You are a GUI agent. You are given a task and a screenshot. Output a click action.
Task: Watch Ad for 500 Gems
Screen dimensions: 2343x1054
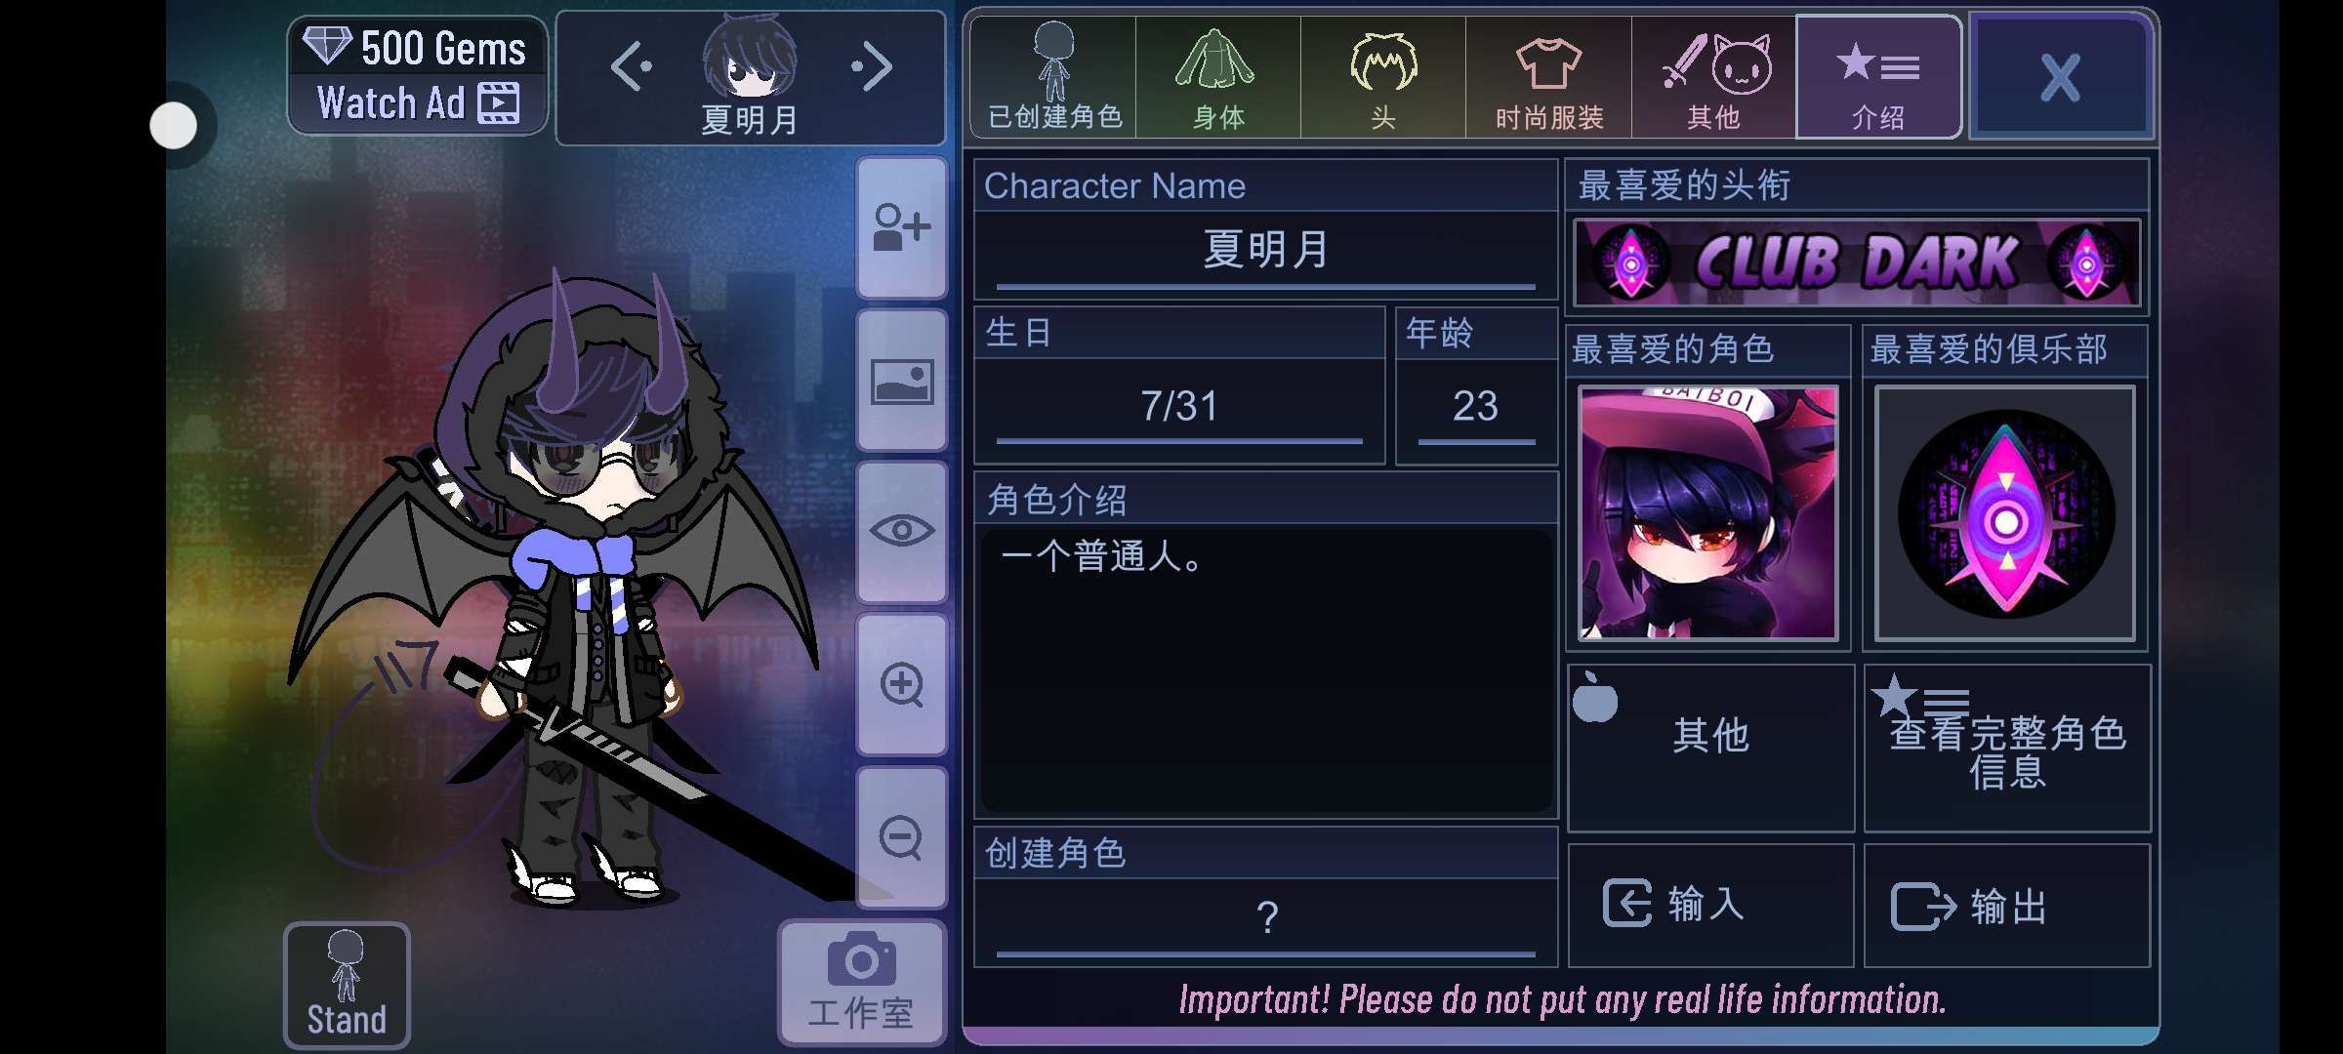click(x=418, y=75)
